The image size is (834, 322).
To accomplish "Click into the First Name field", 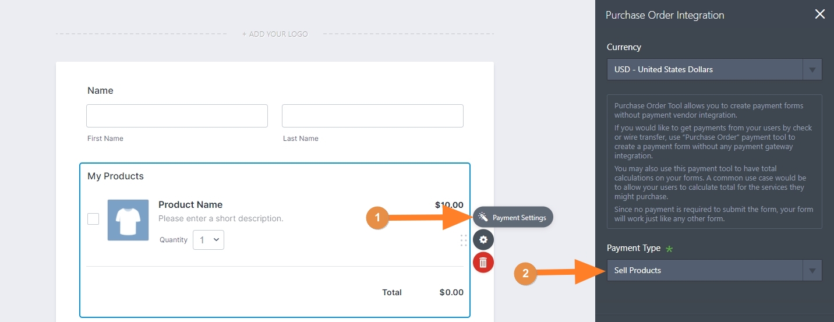I will coord(177,116).
